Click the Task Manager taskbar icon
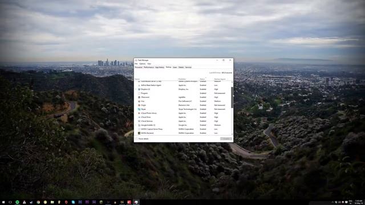 [136, 202]
